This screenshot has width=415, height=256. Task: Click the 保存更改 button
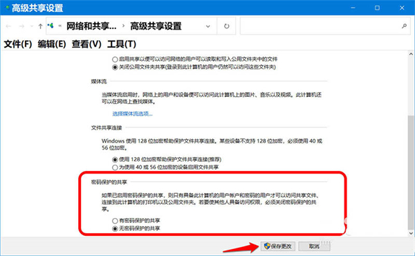[x=278, y=246]
